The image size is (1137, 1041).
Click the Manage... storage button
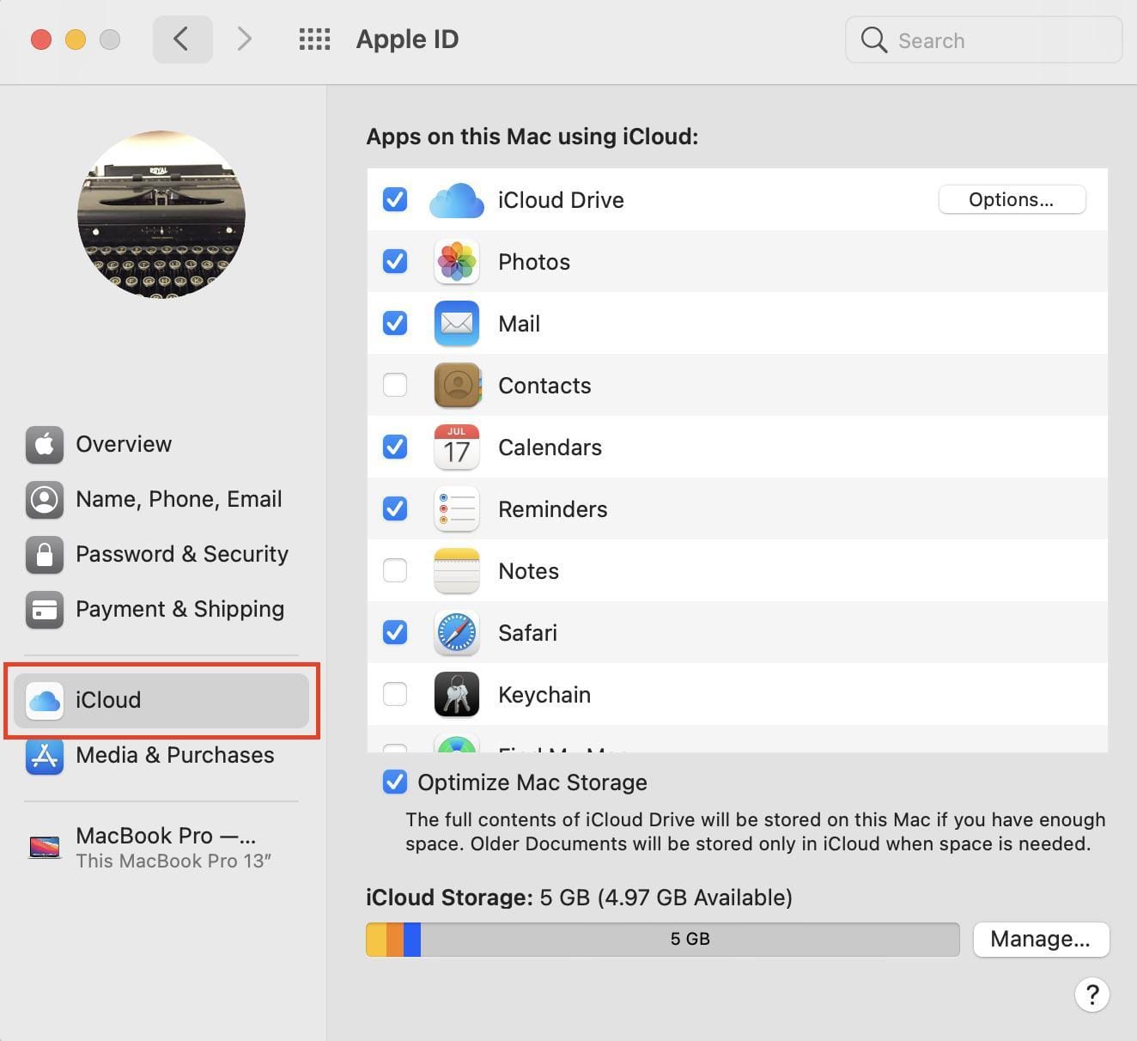click(1041, 939)
